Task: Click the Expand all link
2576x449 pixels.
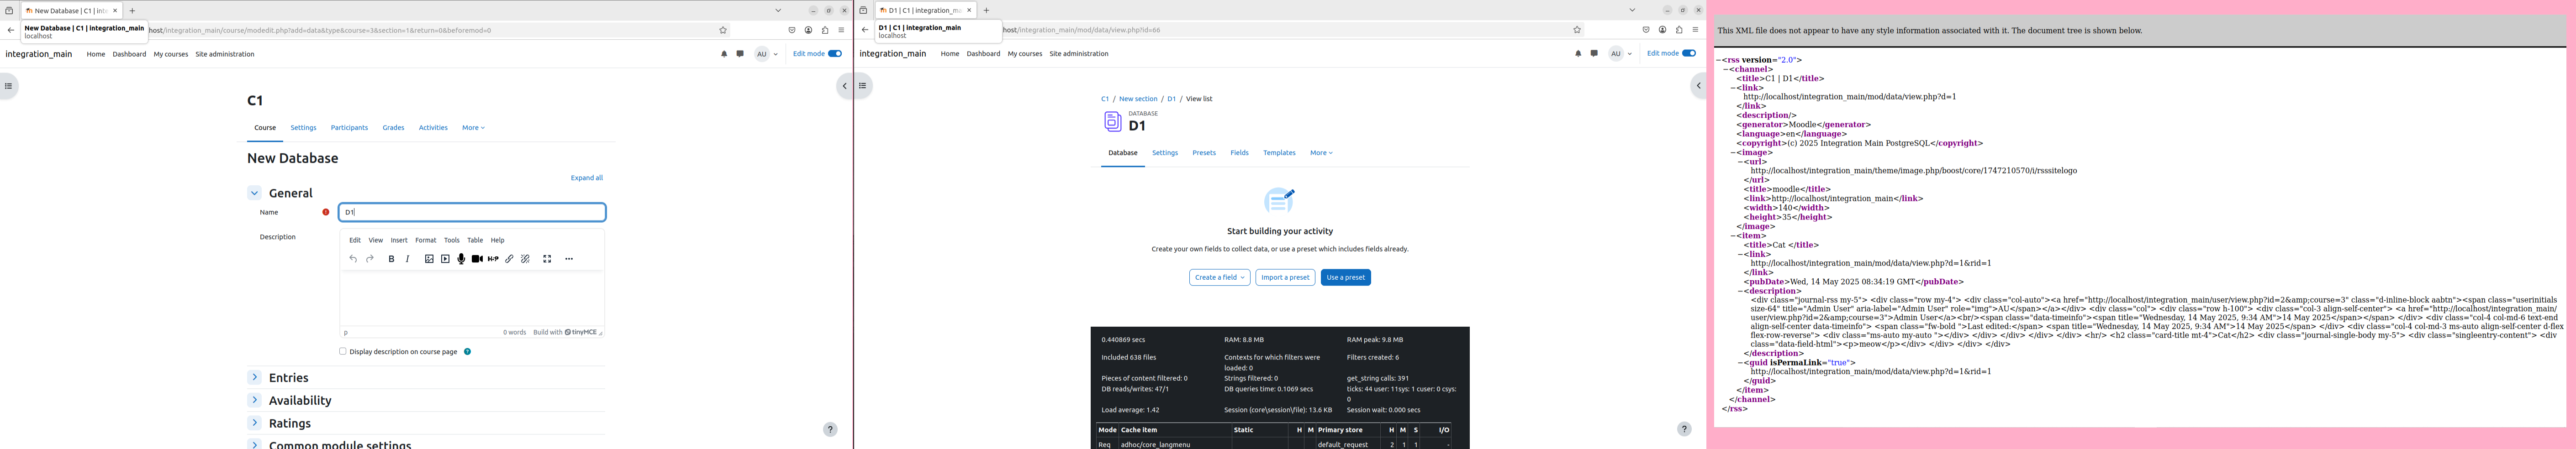Action: pos(586,178)
